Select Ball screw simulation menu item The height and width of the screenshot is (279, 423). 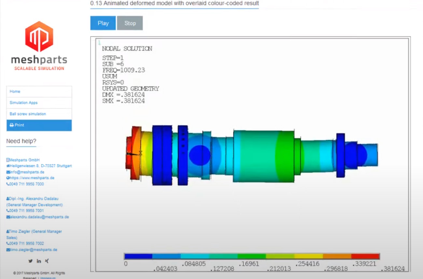tap(28, 114)
